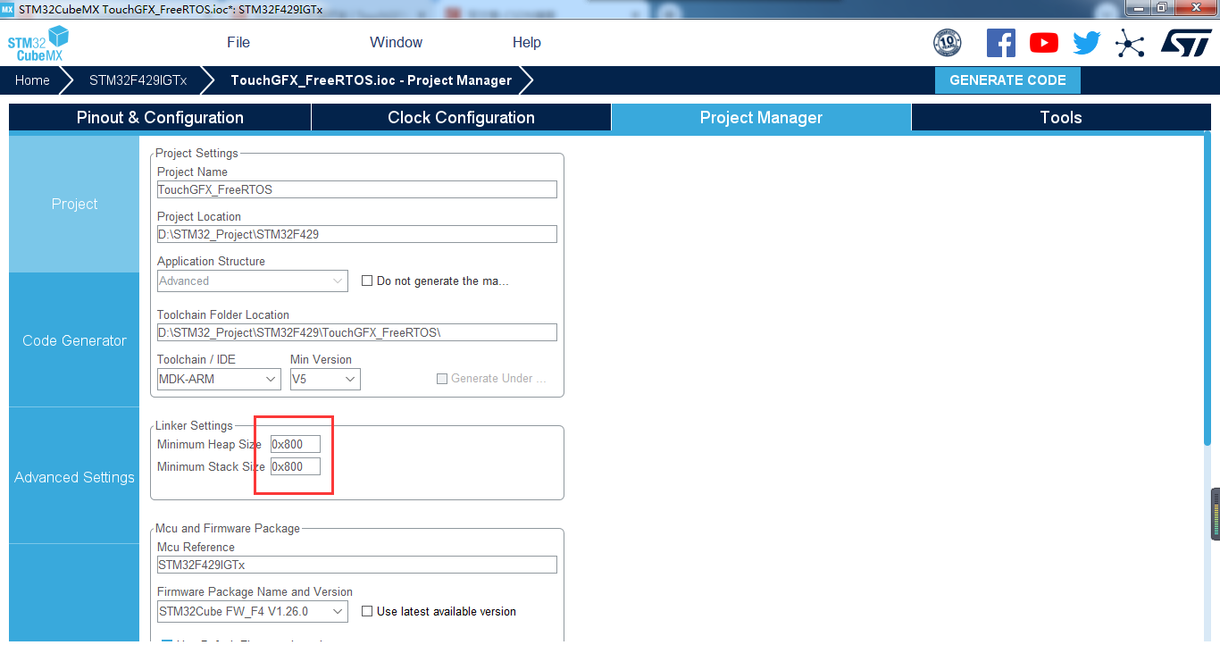The width and height of the screenshot is (1220, 645).
Task: Switch to Clock Configuration tab
Action: pyautogui.click(x=461, y=118)
